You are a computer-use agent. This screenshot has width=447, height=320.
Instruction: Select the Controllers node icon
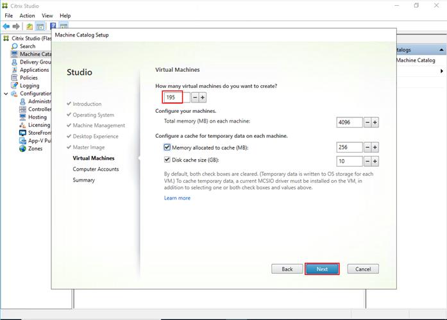coord(22,109)
